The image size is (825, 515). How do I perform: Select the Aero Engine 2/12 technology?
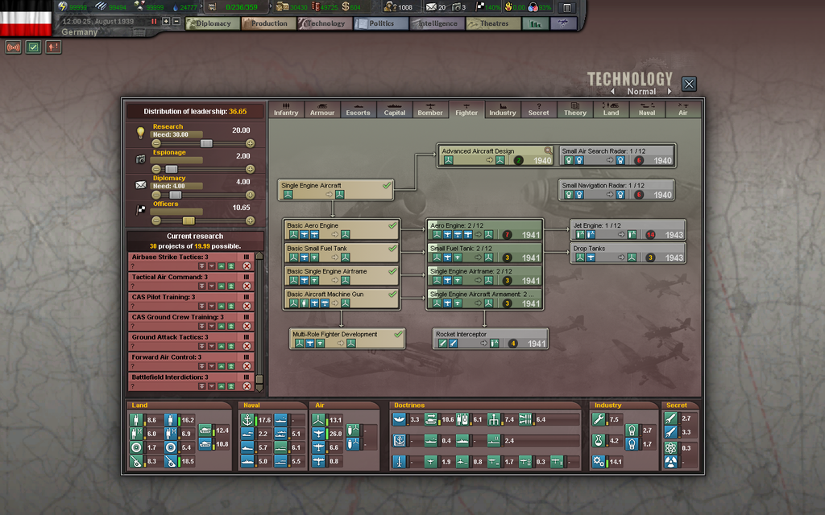pos(484,229)
